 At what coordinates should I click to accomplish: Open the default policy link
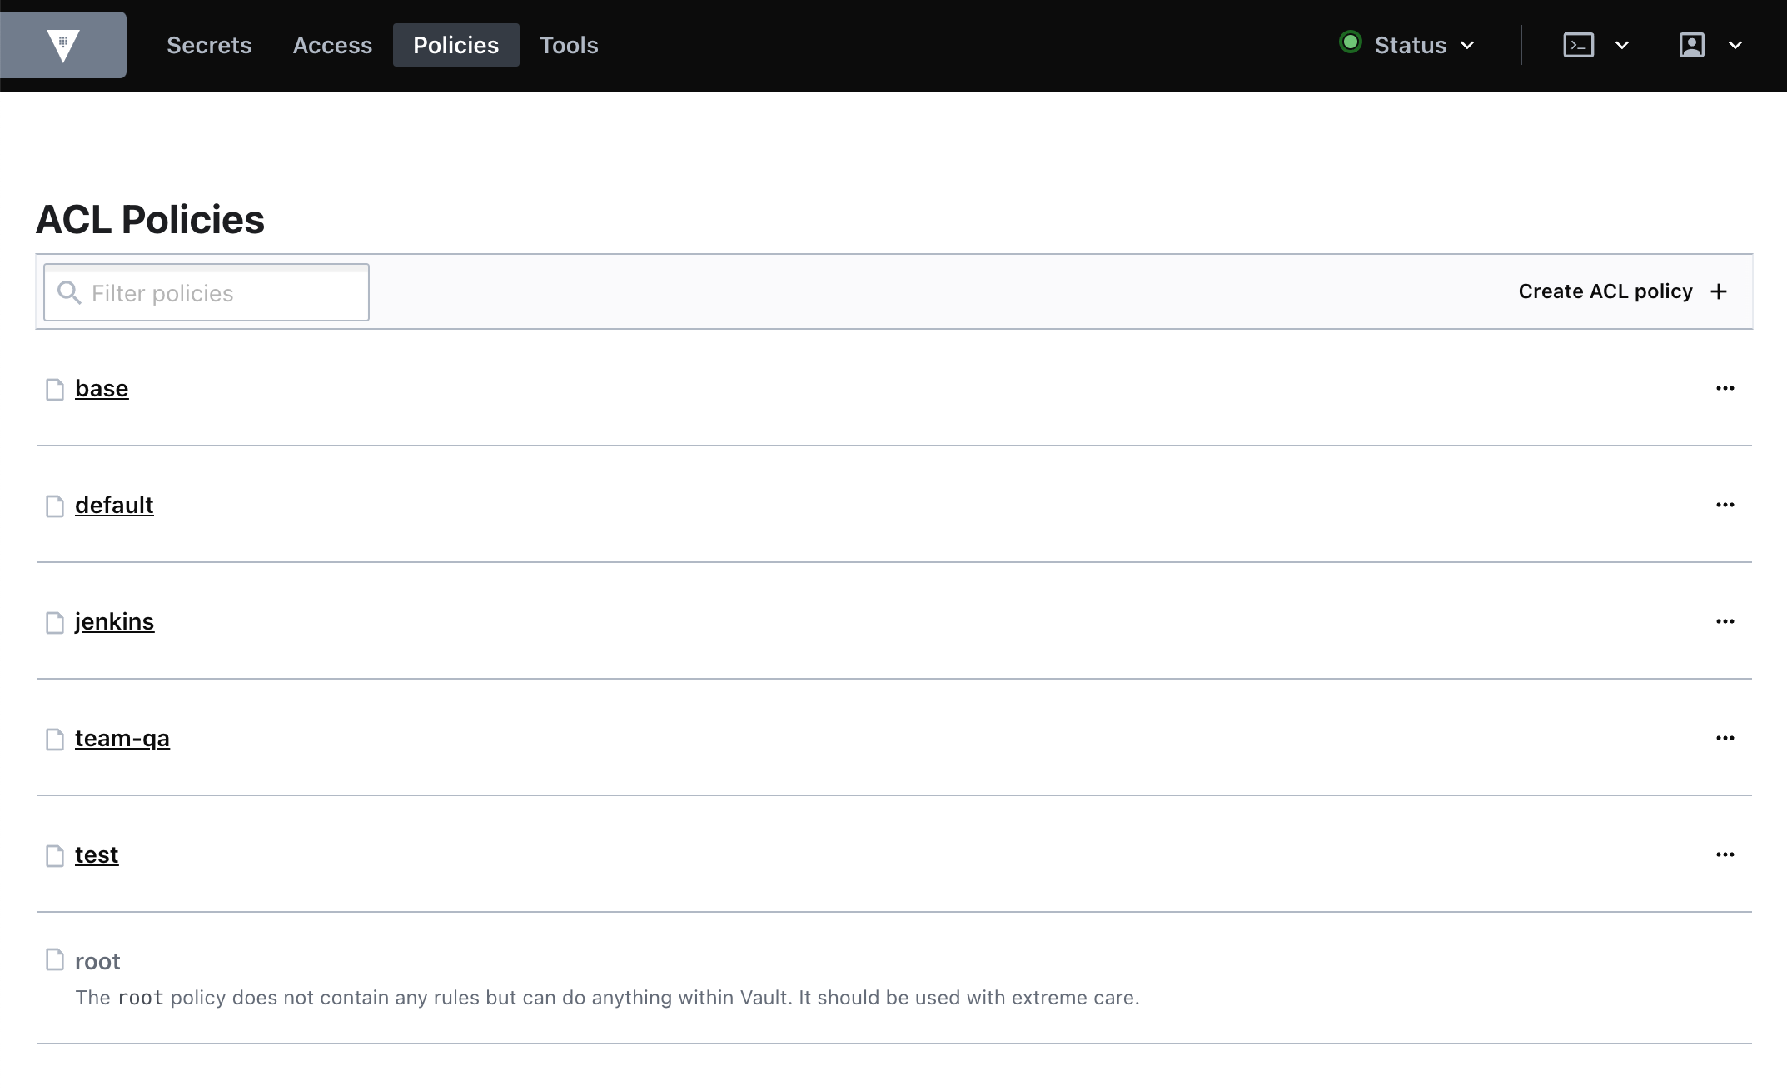114,505
